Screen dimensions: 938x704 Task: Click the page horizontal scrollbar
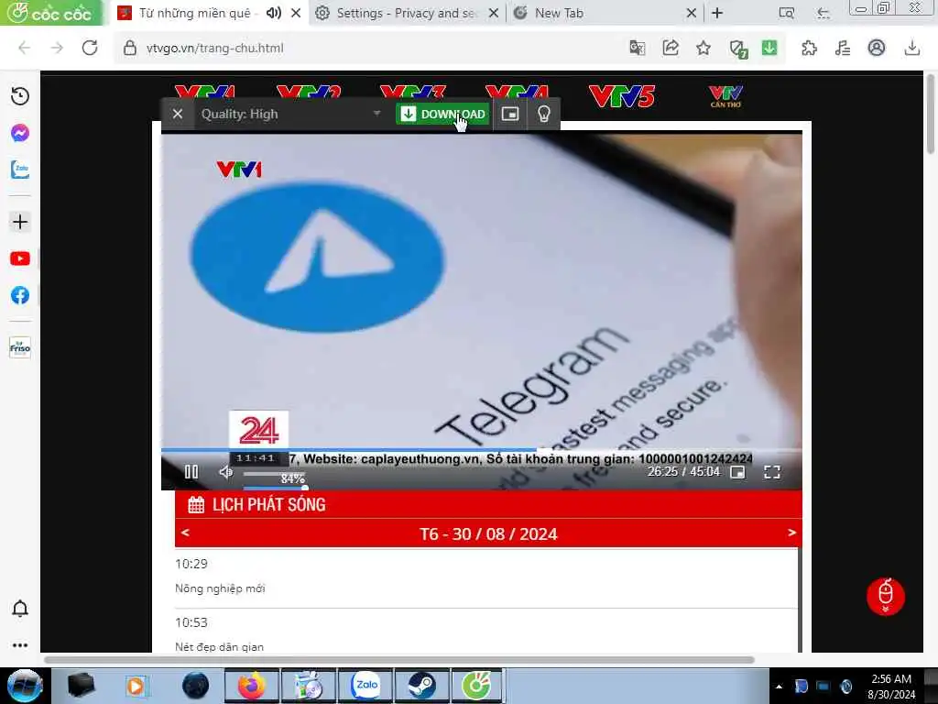pos(399,660)
